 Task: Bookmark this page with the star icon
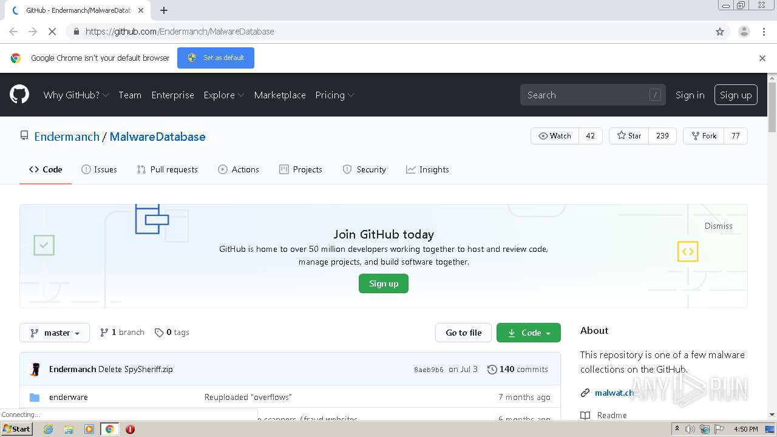(720, 32)
